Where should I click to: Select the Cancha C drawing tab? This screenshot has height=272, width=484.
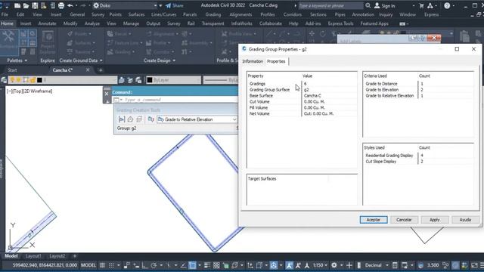[63, 70]
